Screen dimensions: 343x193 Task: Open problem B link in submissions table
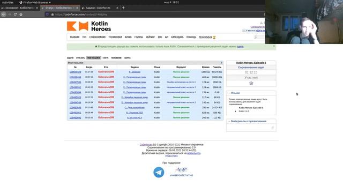135,113
